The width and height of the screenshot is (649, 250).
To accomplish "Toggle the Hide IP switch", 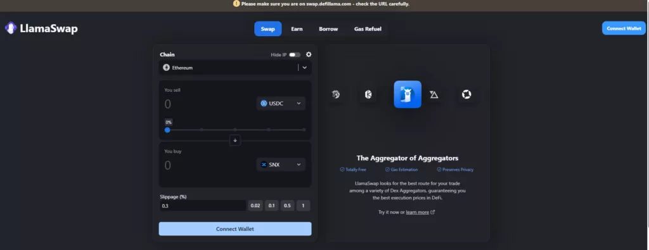I will 295,54.
